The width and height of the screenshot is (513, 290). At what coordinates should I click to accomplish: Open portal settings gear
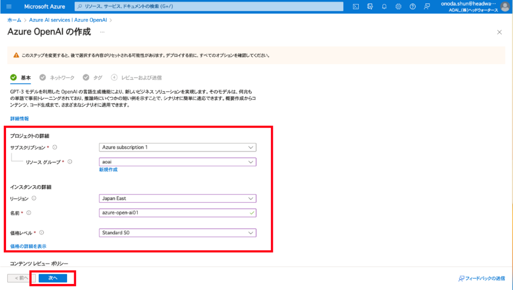coord(398,7)
